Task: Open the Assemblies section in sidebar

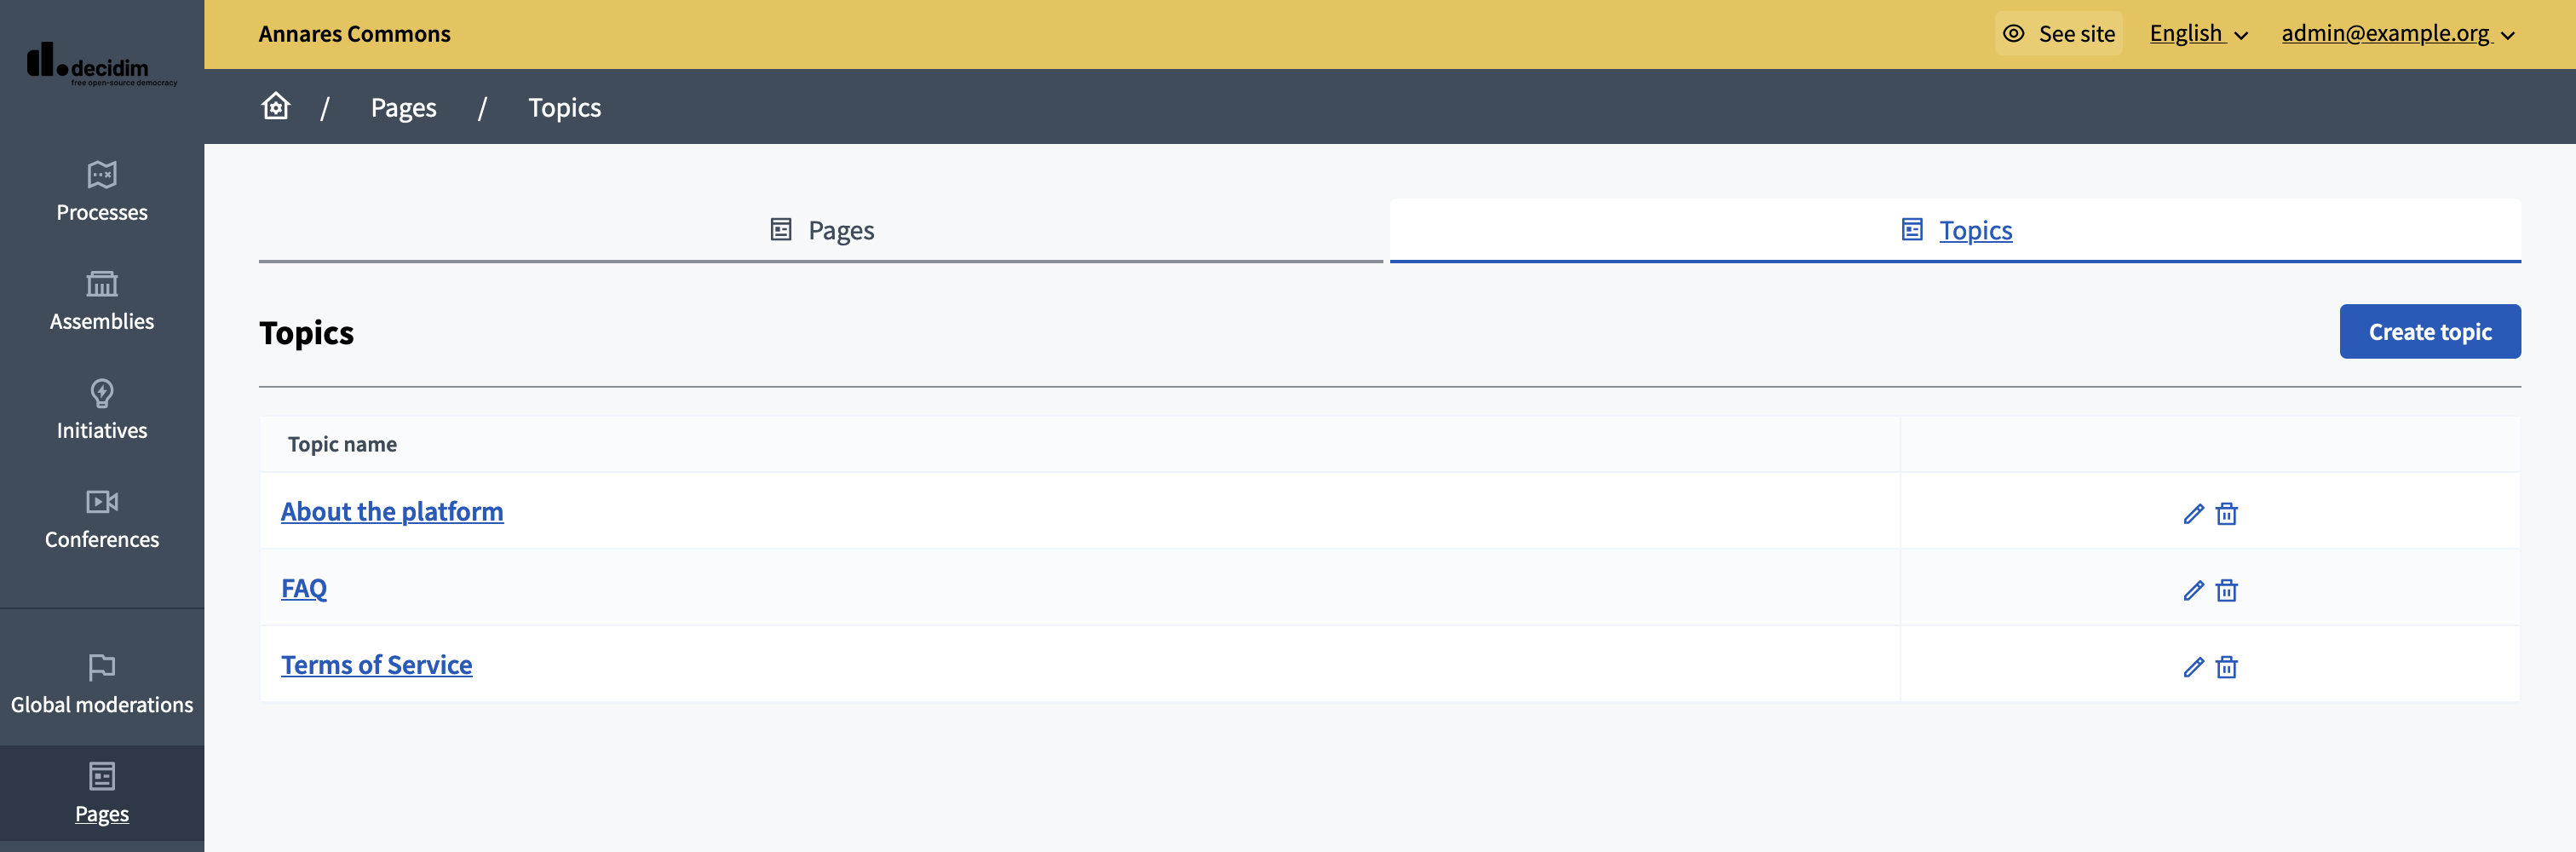Action: [101, 302]
